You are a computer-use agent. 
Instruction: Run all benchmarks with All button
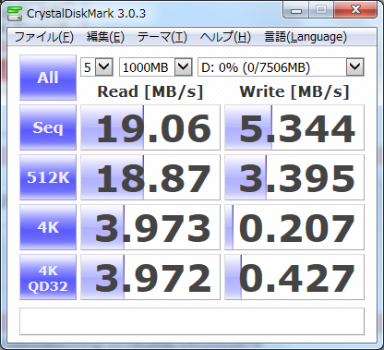[x=48, y=78]
